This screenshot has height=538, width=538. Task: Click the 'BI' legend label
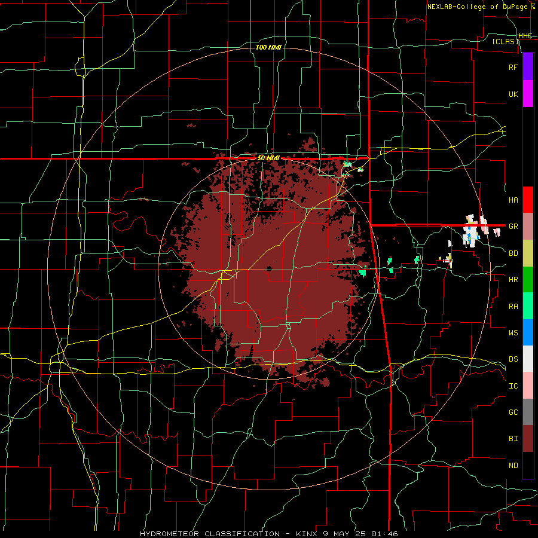pyautogui.click(x=513, y=439)
